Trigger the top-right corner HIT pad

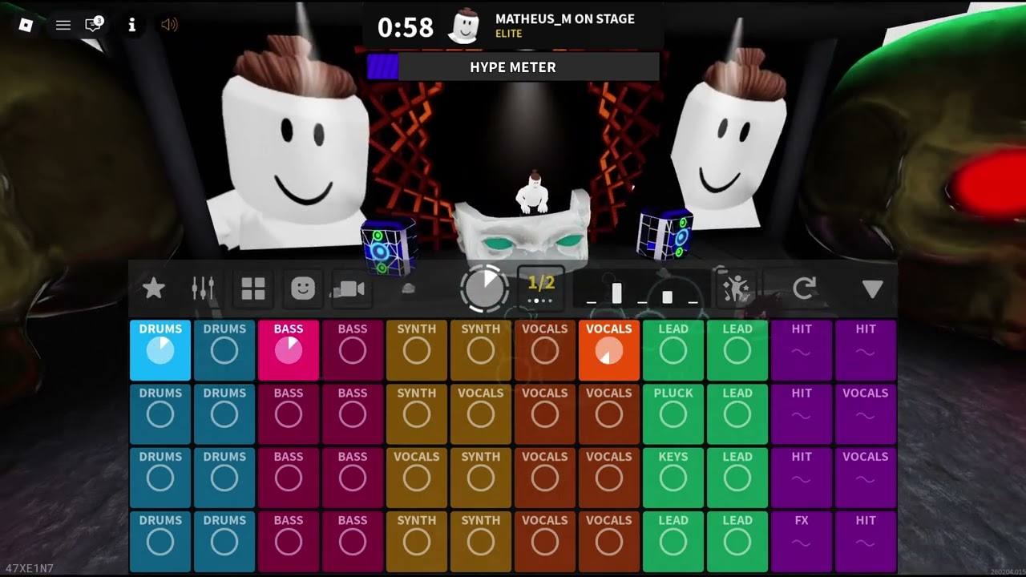[x=866, y=350]
